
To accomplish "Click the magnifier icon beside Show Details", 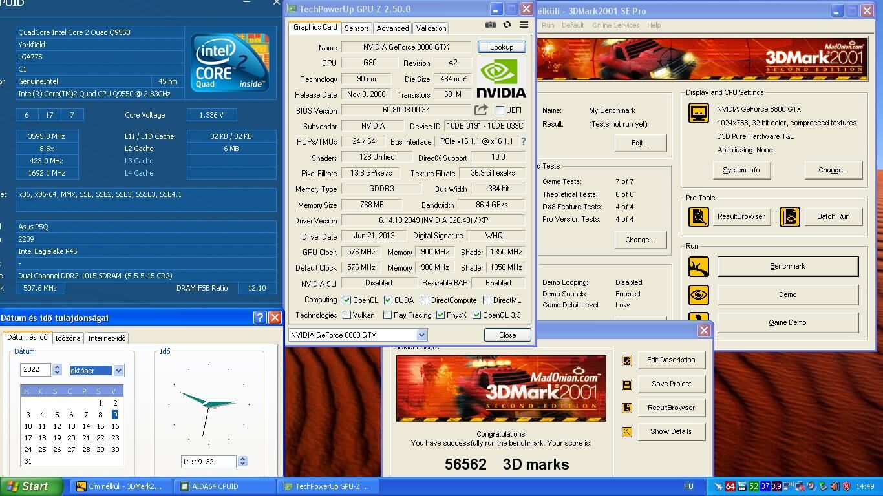I will [x=626, y=432].
